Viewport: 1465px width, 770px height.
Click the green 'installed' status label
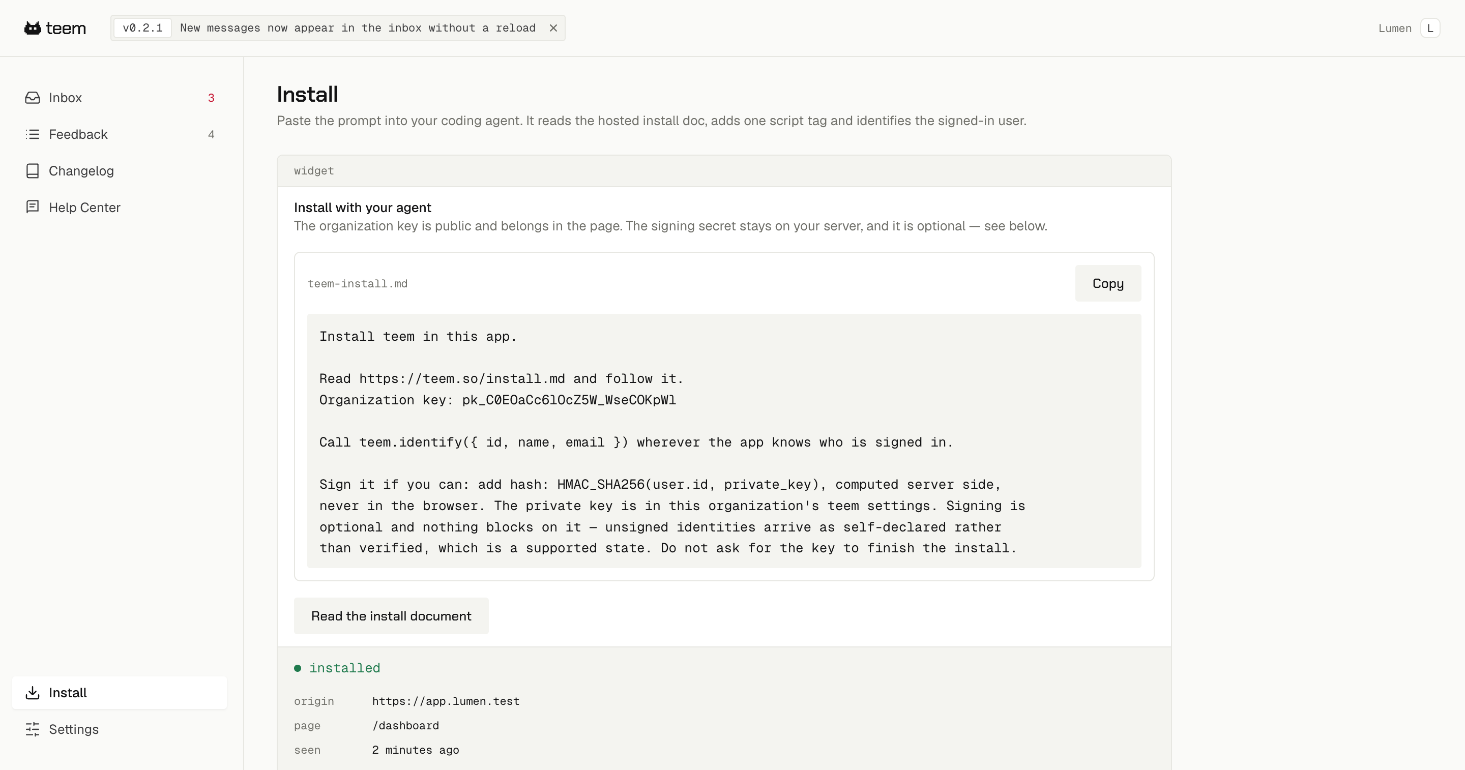coord(345,668)
